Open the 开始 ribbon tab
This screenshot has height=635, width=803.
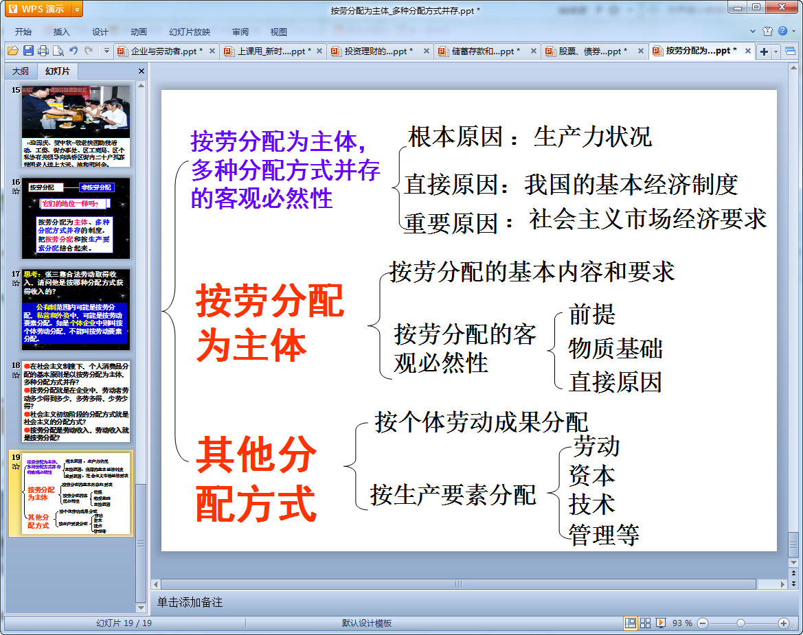click(23, 32)
